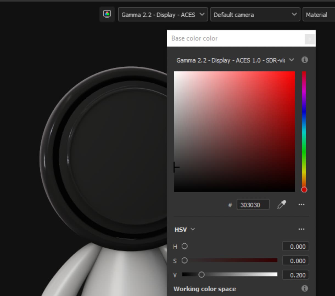
Task: Open info icon beside color space dropdown
Action: point(305,60)
